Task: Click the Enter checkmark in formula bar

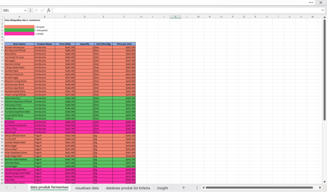Action: point(42,10)
